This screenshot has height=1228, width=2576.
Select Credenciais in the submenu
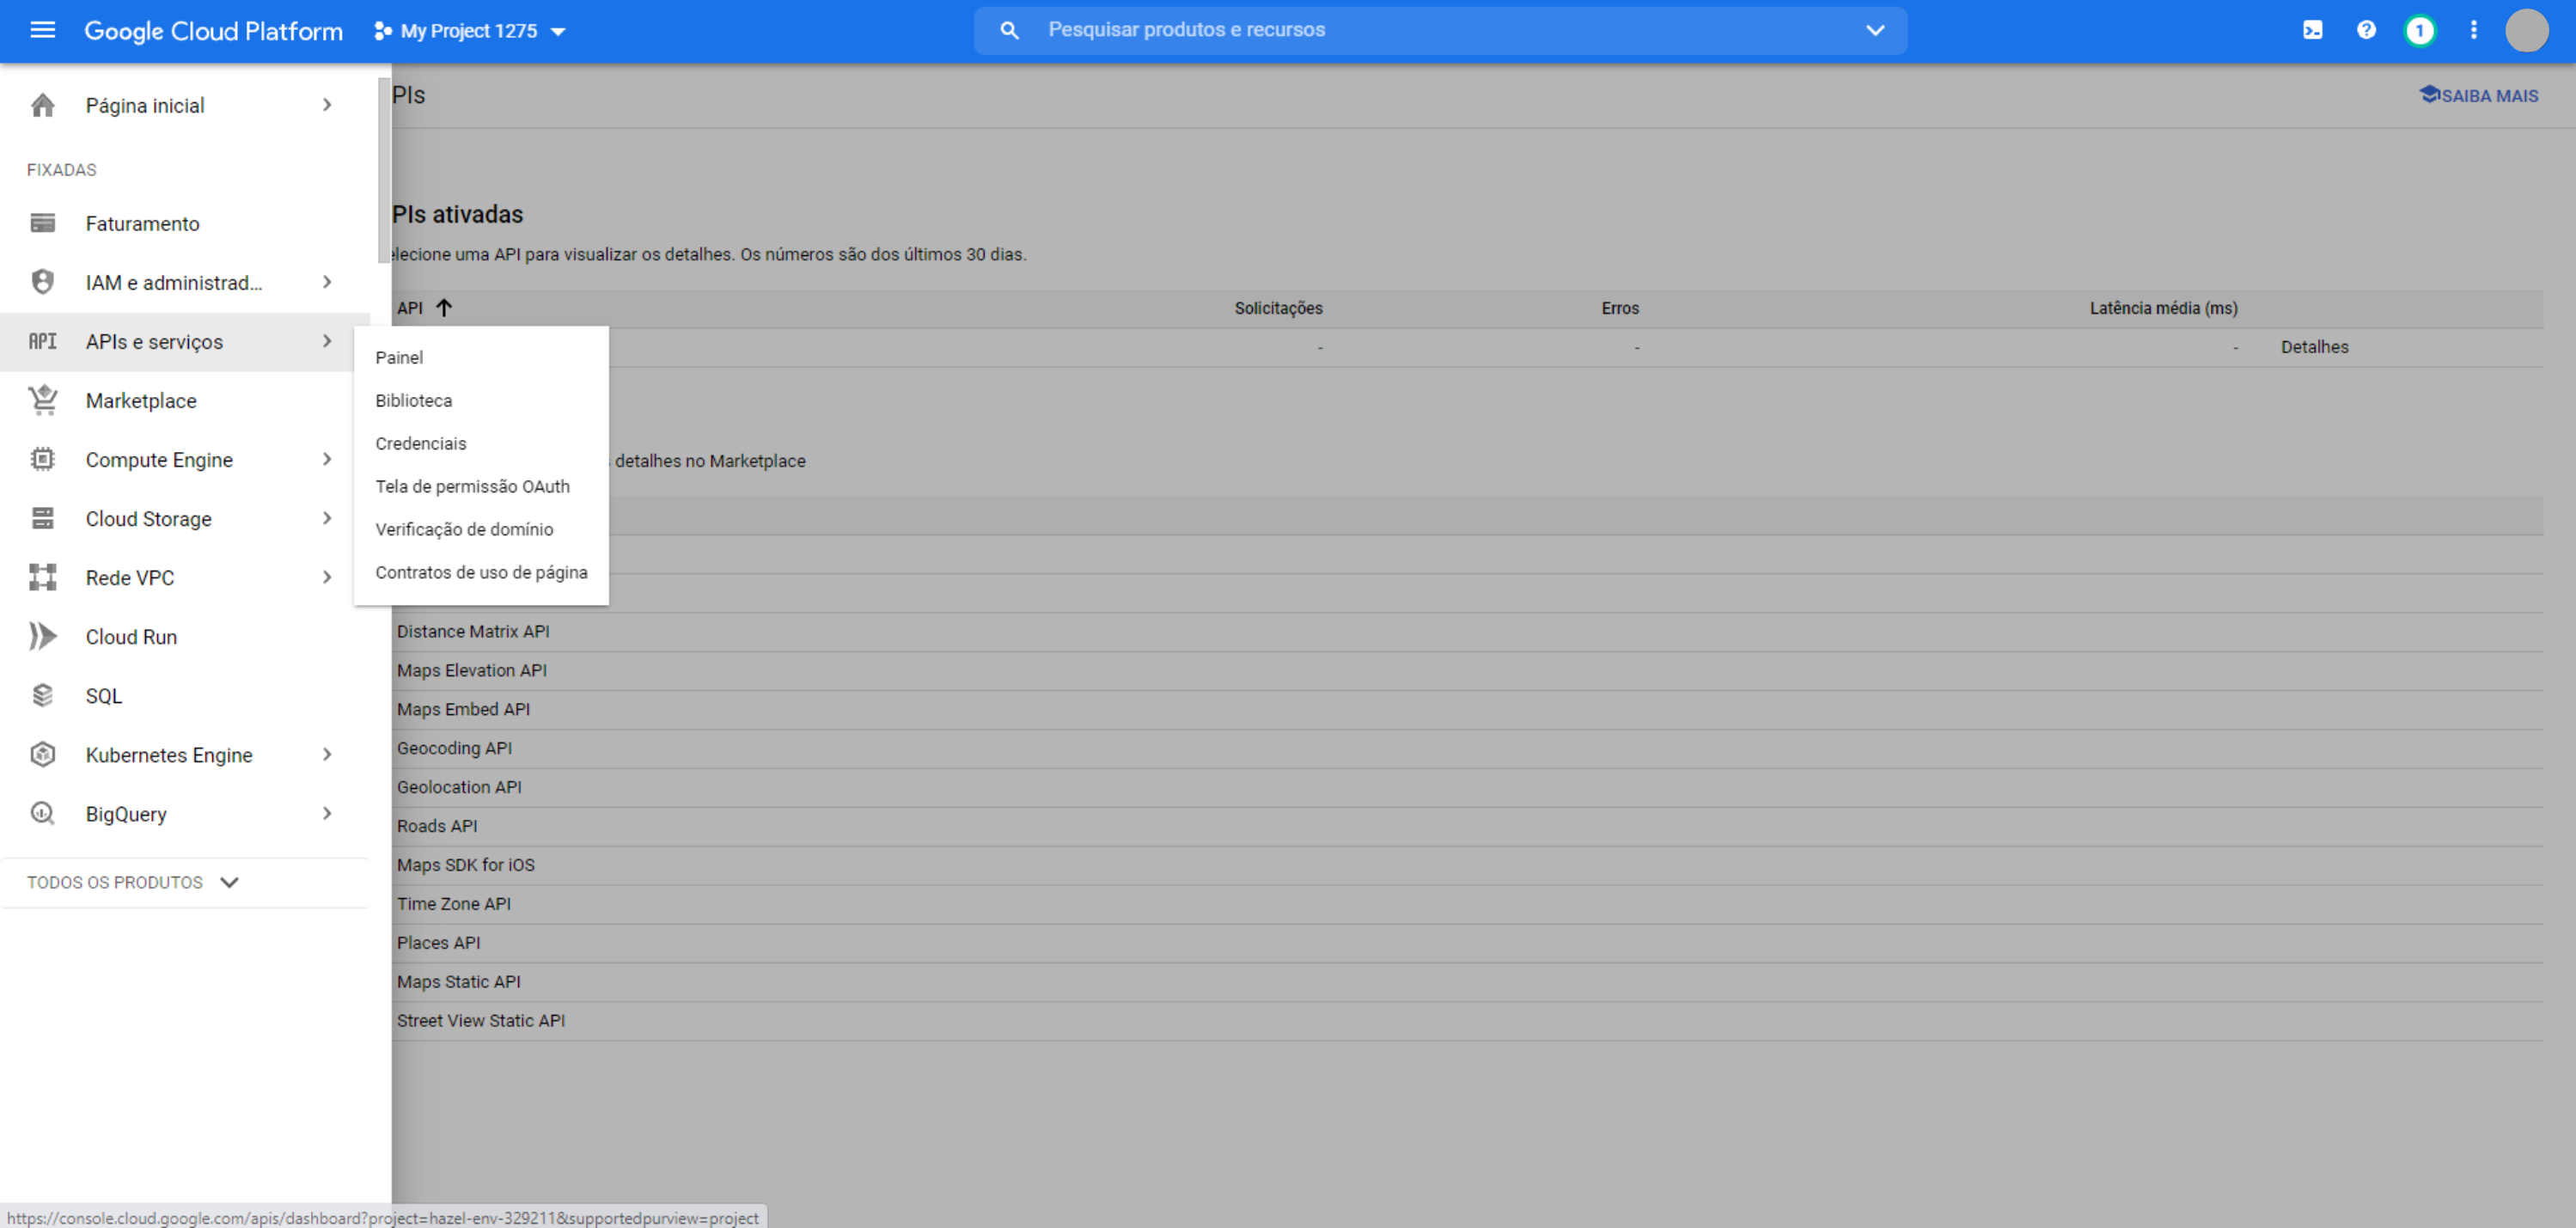(x=481, y=443)
